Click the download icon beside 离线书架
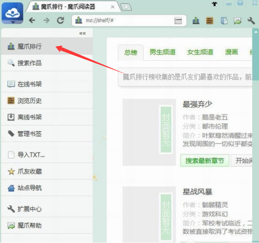Viewport: 259px width, 243px height. [x=11, y=117]
